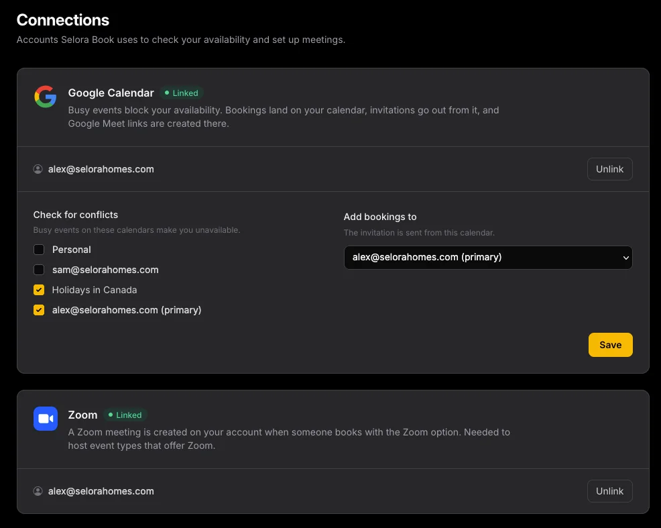
Task: Click the Google Calendar title text
Action: click(x=111, y=93)
